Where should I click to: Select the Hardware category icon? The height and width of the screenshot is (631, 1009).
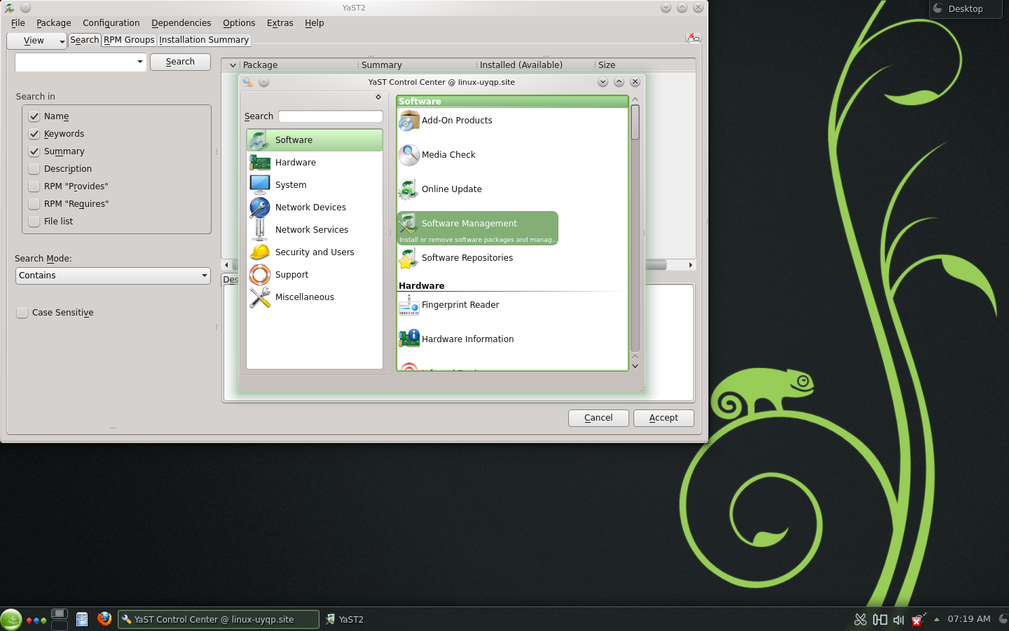[x=260, y=163]
